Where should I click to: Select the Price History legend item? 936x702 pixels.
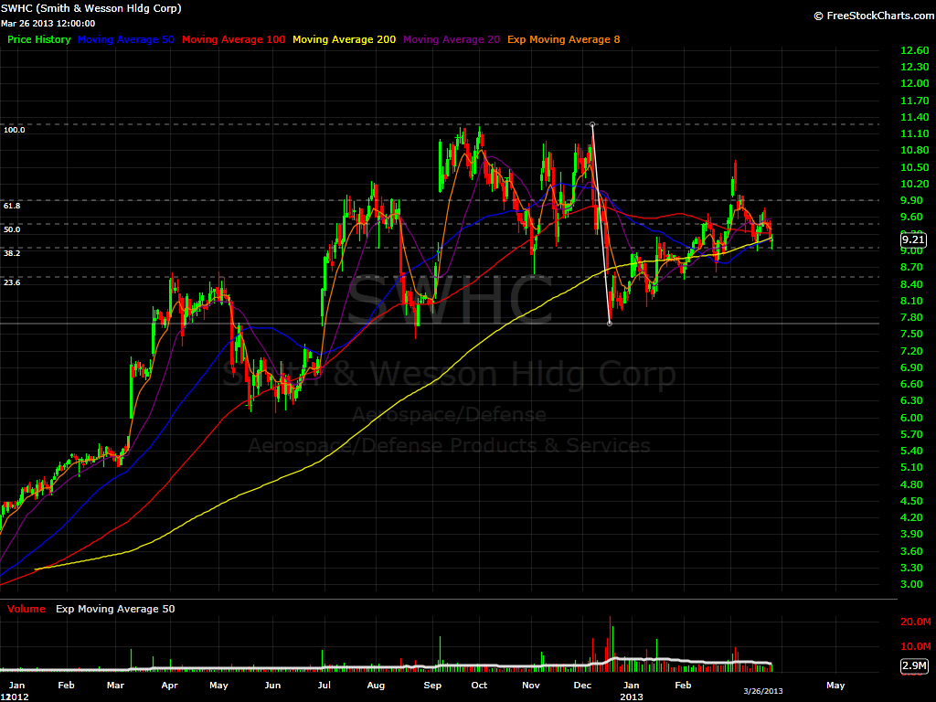pyautogui.click(x=38, y=39)
